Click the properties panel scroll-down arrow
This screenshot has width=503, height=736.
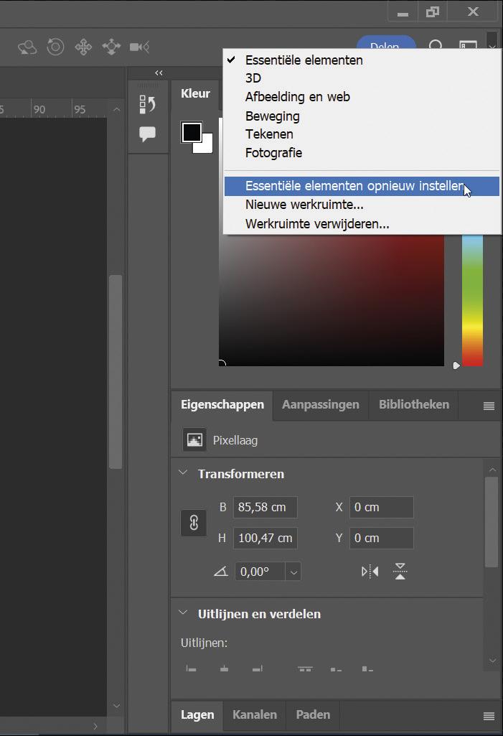click(x=492, y=661)
